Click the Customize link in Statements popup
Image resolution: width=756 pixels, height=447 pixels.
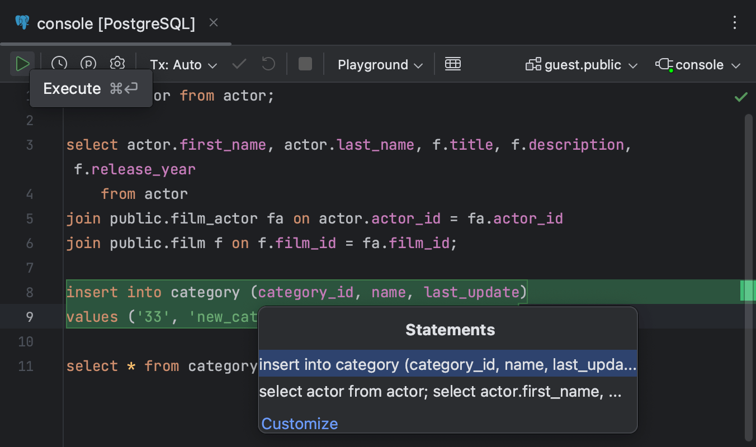click(x=299, y=424)
